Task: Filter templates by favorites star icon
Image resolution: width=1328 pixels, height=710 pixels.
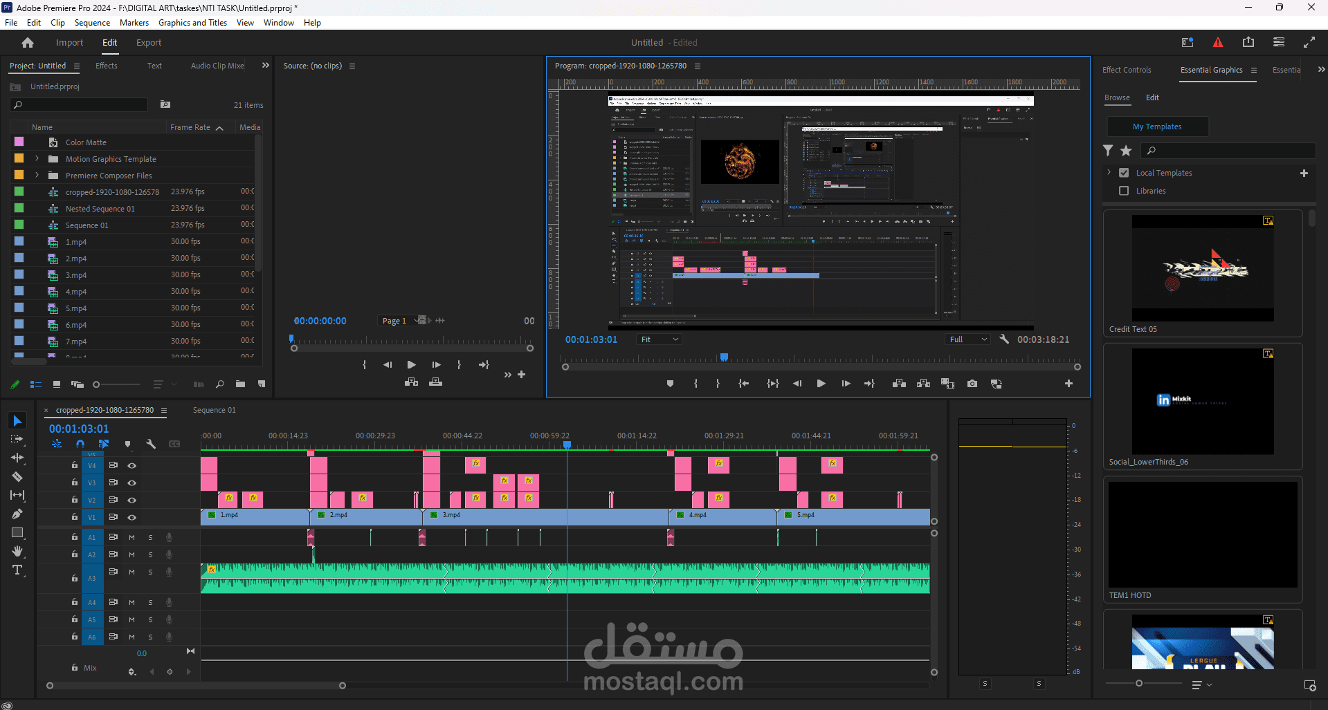Action: [x=1126, y=151]
